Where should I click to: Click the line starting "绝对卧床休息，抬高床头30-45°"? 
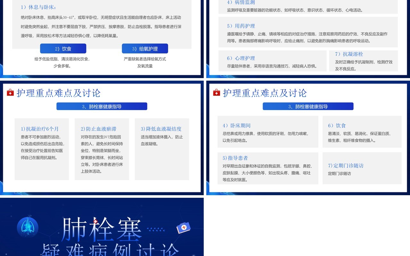tap(101, 18)
